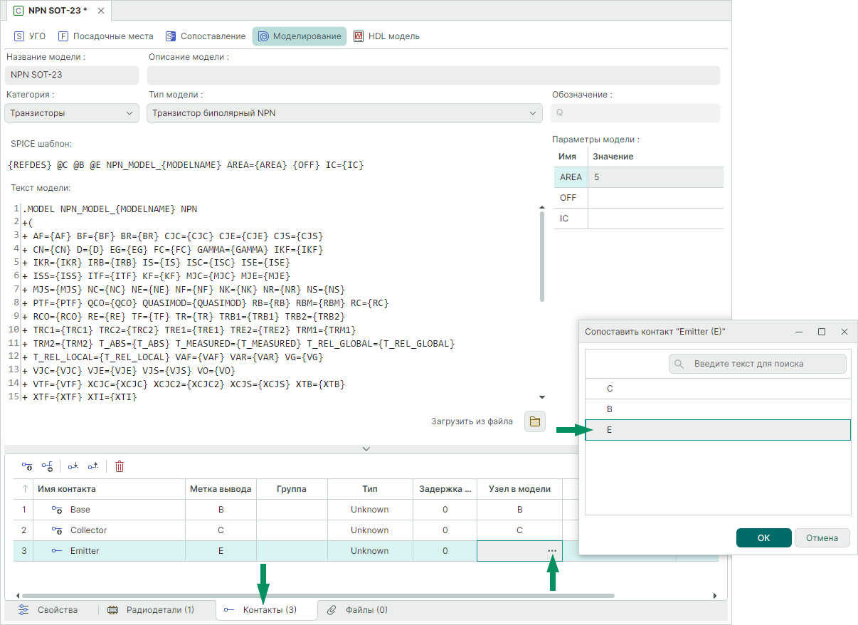Click the add contact icon in contacts toolbar
Viewport: 858px width, 625px height.
(27, 466)
